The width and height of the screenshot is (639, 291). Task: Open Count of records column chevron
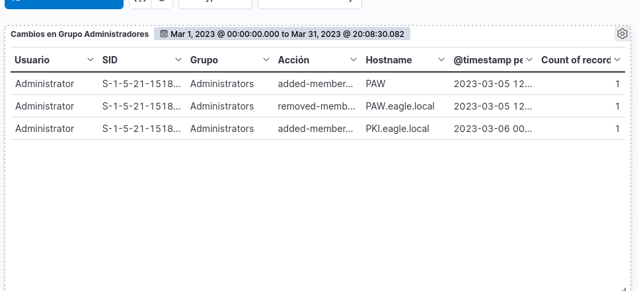coord(617,60)
